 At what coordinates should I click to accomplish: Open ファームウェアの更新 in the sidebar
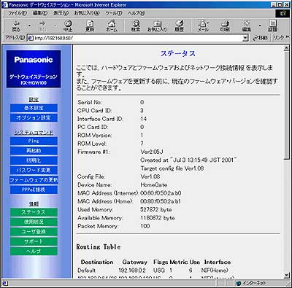point(34,180)
